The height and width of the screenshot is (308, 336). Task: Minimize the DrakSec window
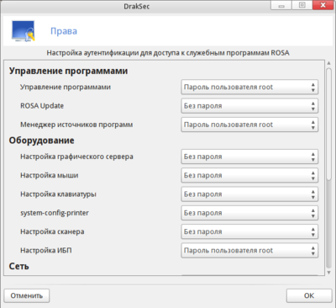coord(281,6)
